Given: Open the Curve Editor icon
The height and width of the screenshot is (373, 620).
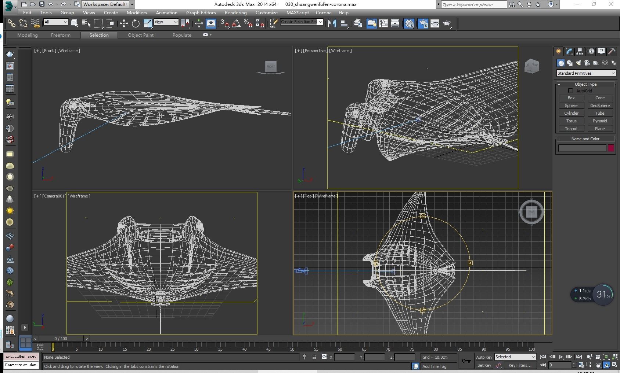Looking at the screenshot, I should 383,23.
